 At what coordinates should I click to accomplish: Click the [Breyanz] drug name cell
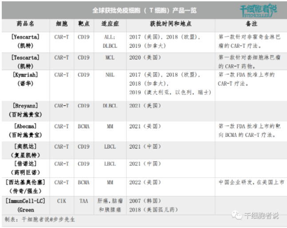(x=25, y=110)
